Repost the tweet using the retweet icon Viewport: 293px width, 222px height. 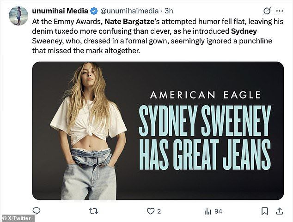click(x=93, y=211)
